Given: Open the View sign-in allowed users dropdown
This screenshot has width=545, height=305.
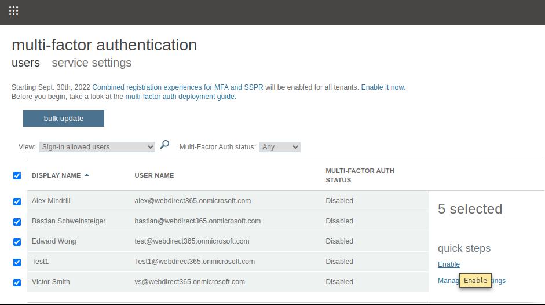Looking at the screenshot, I should click(97, 147).
